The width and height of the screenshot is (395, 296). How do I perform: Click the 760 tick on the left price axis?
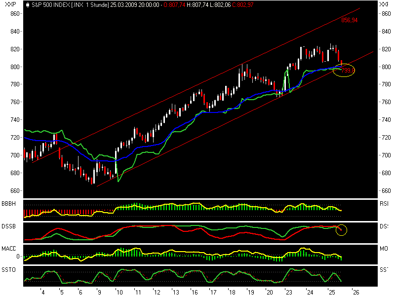point(15,102)
